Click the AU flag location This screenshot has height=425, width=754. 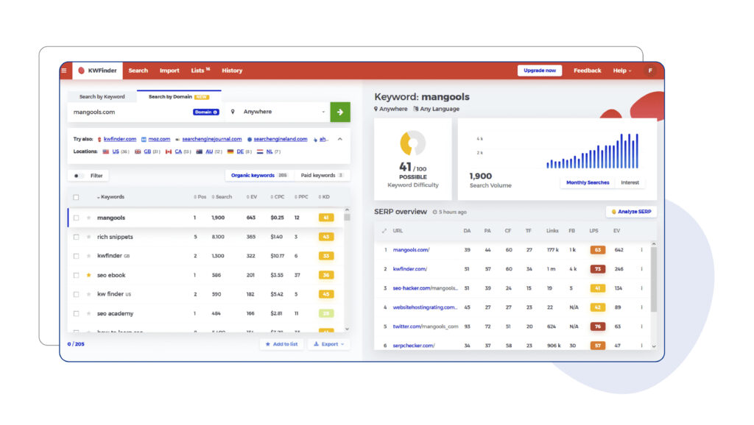tap(199, 151)
